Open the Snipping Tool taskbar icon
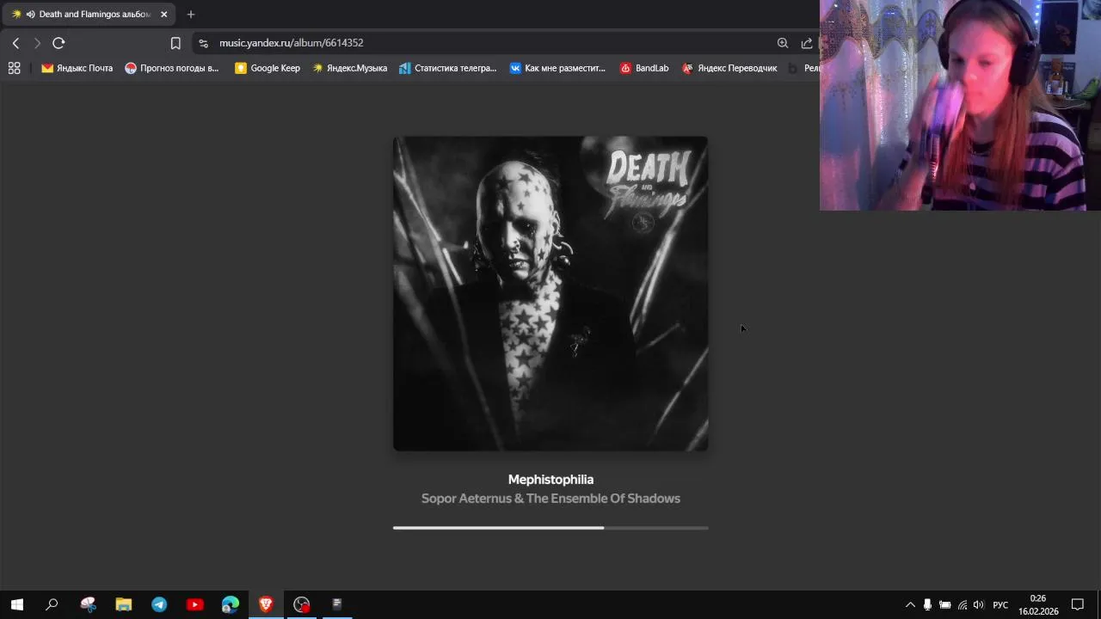 coord(88,604)
